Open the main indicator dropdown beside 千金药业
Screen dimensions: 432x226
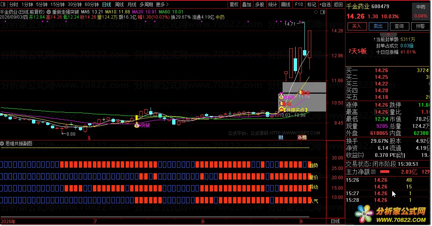tap(48, 12)
